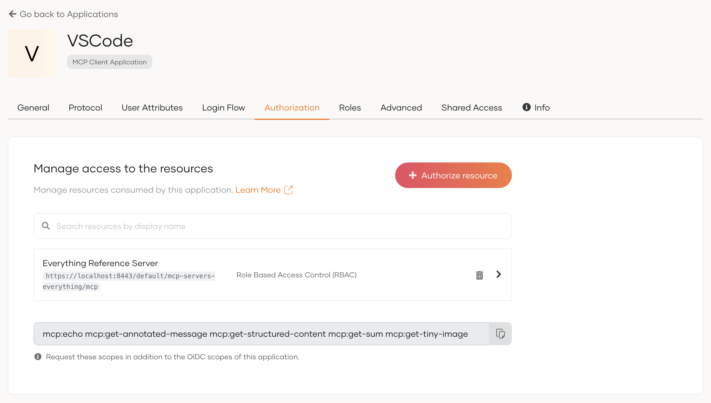Image resolution: width=711 pixels, height=403 pixels.
Task: Click the Manage access to the resources heading
Action: (123, 169)
